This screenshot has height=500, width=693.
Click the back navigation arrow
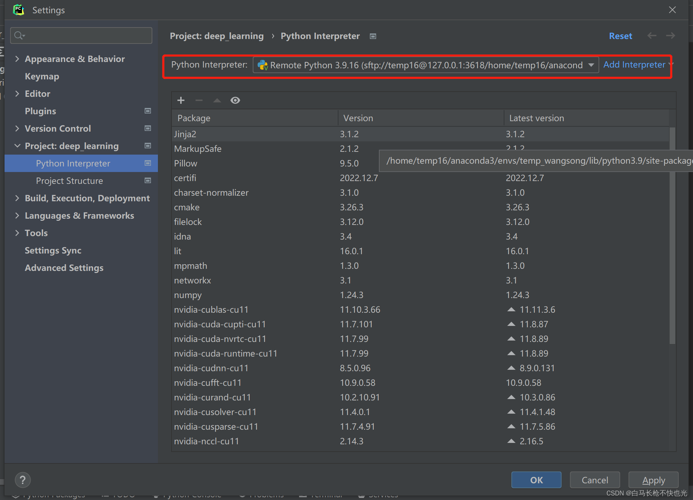tap(652, 36)
